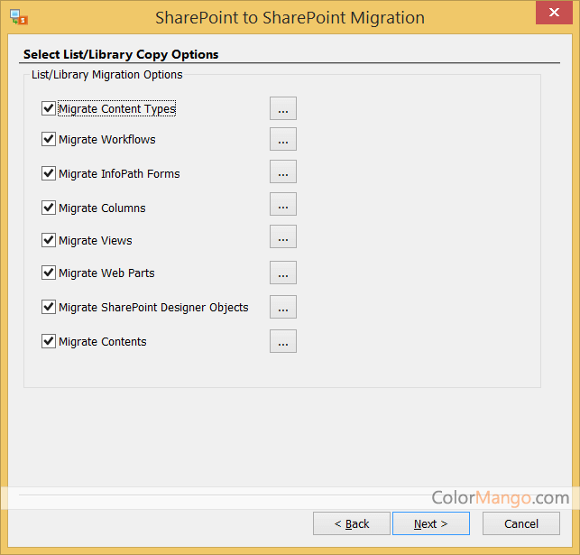Click ellipsis button for InfoPath Forms
The height and width of the screenshot is (555, 580).
point(282,171)
